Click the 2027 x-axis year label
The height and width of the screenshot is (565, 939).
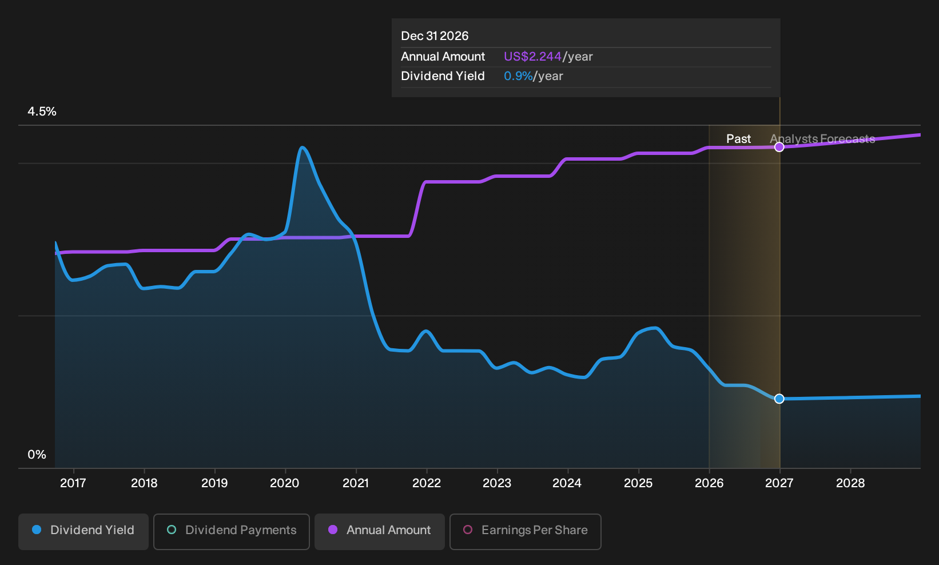click(779, 483)
